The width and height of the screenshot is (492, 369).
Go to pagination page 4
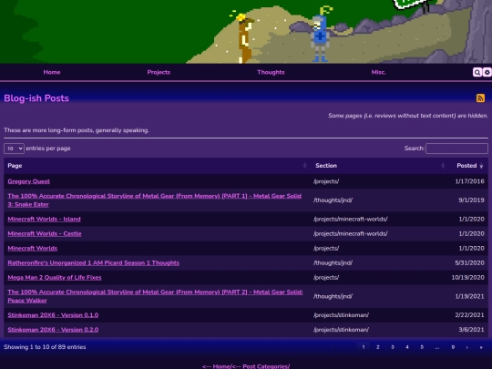tap(407, 347)
